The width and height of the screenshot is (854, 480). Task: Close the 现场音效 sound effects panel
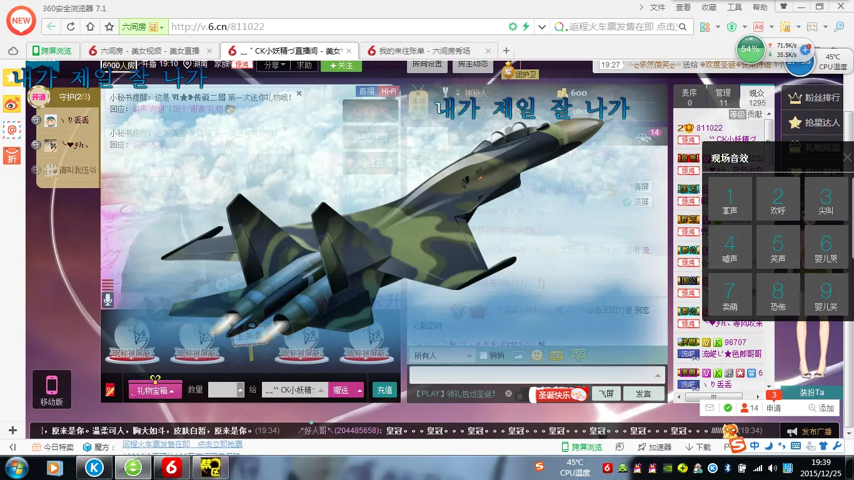coord(847,157)
